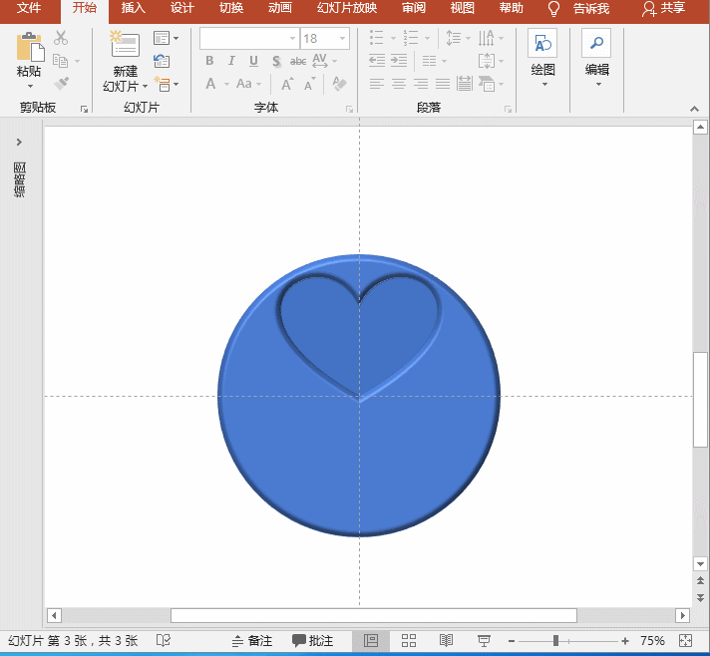Image resolution: width=710 pixels, height=656 pixels.
Task: Open the Editing (编辑) search icon
Action: [x=596, y=44]
